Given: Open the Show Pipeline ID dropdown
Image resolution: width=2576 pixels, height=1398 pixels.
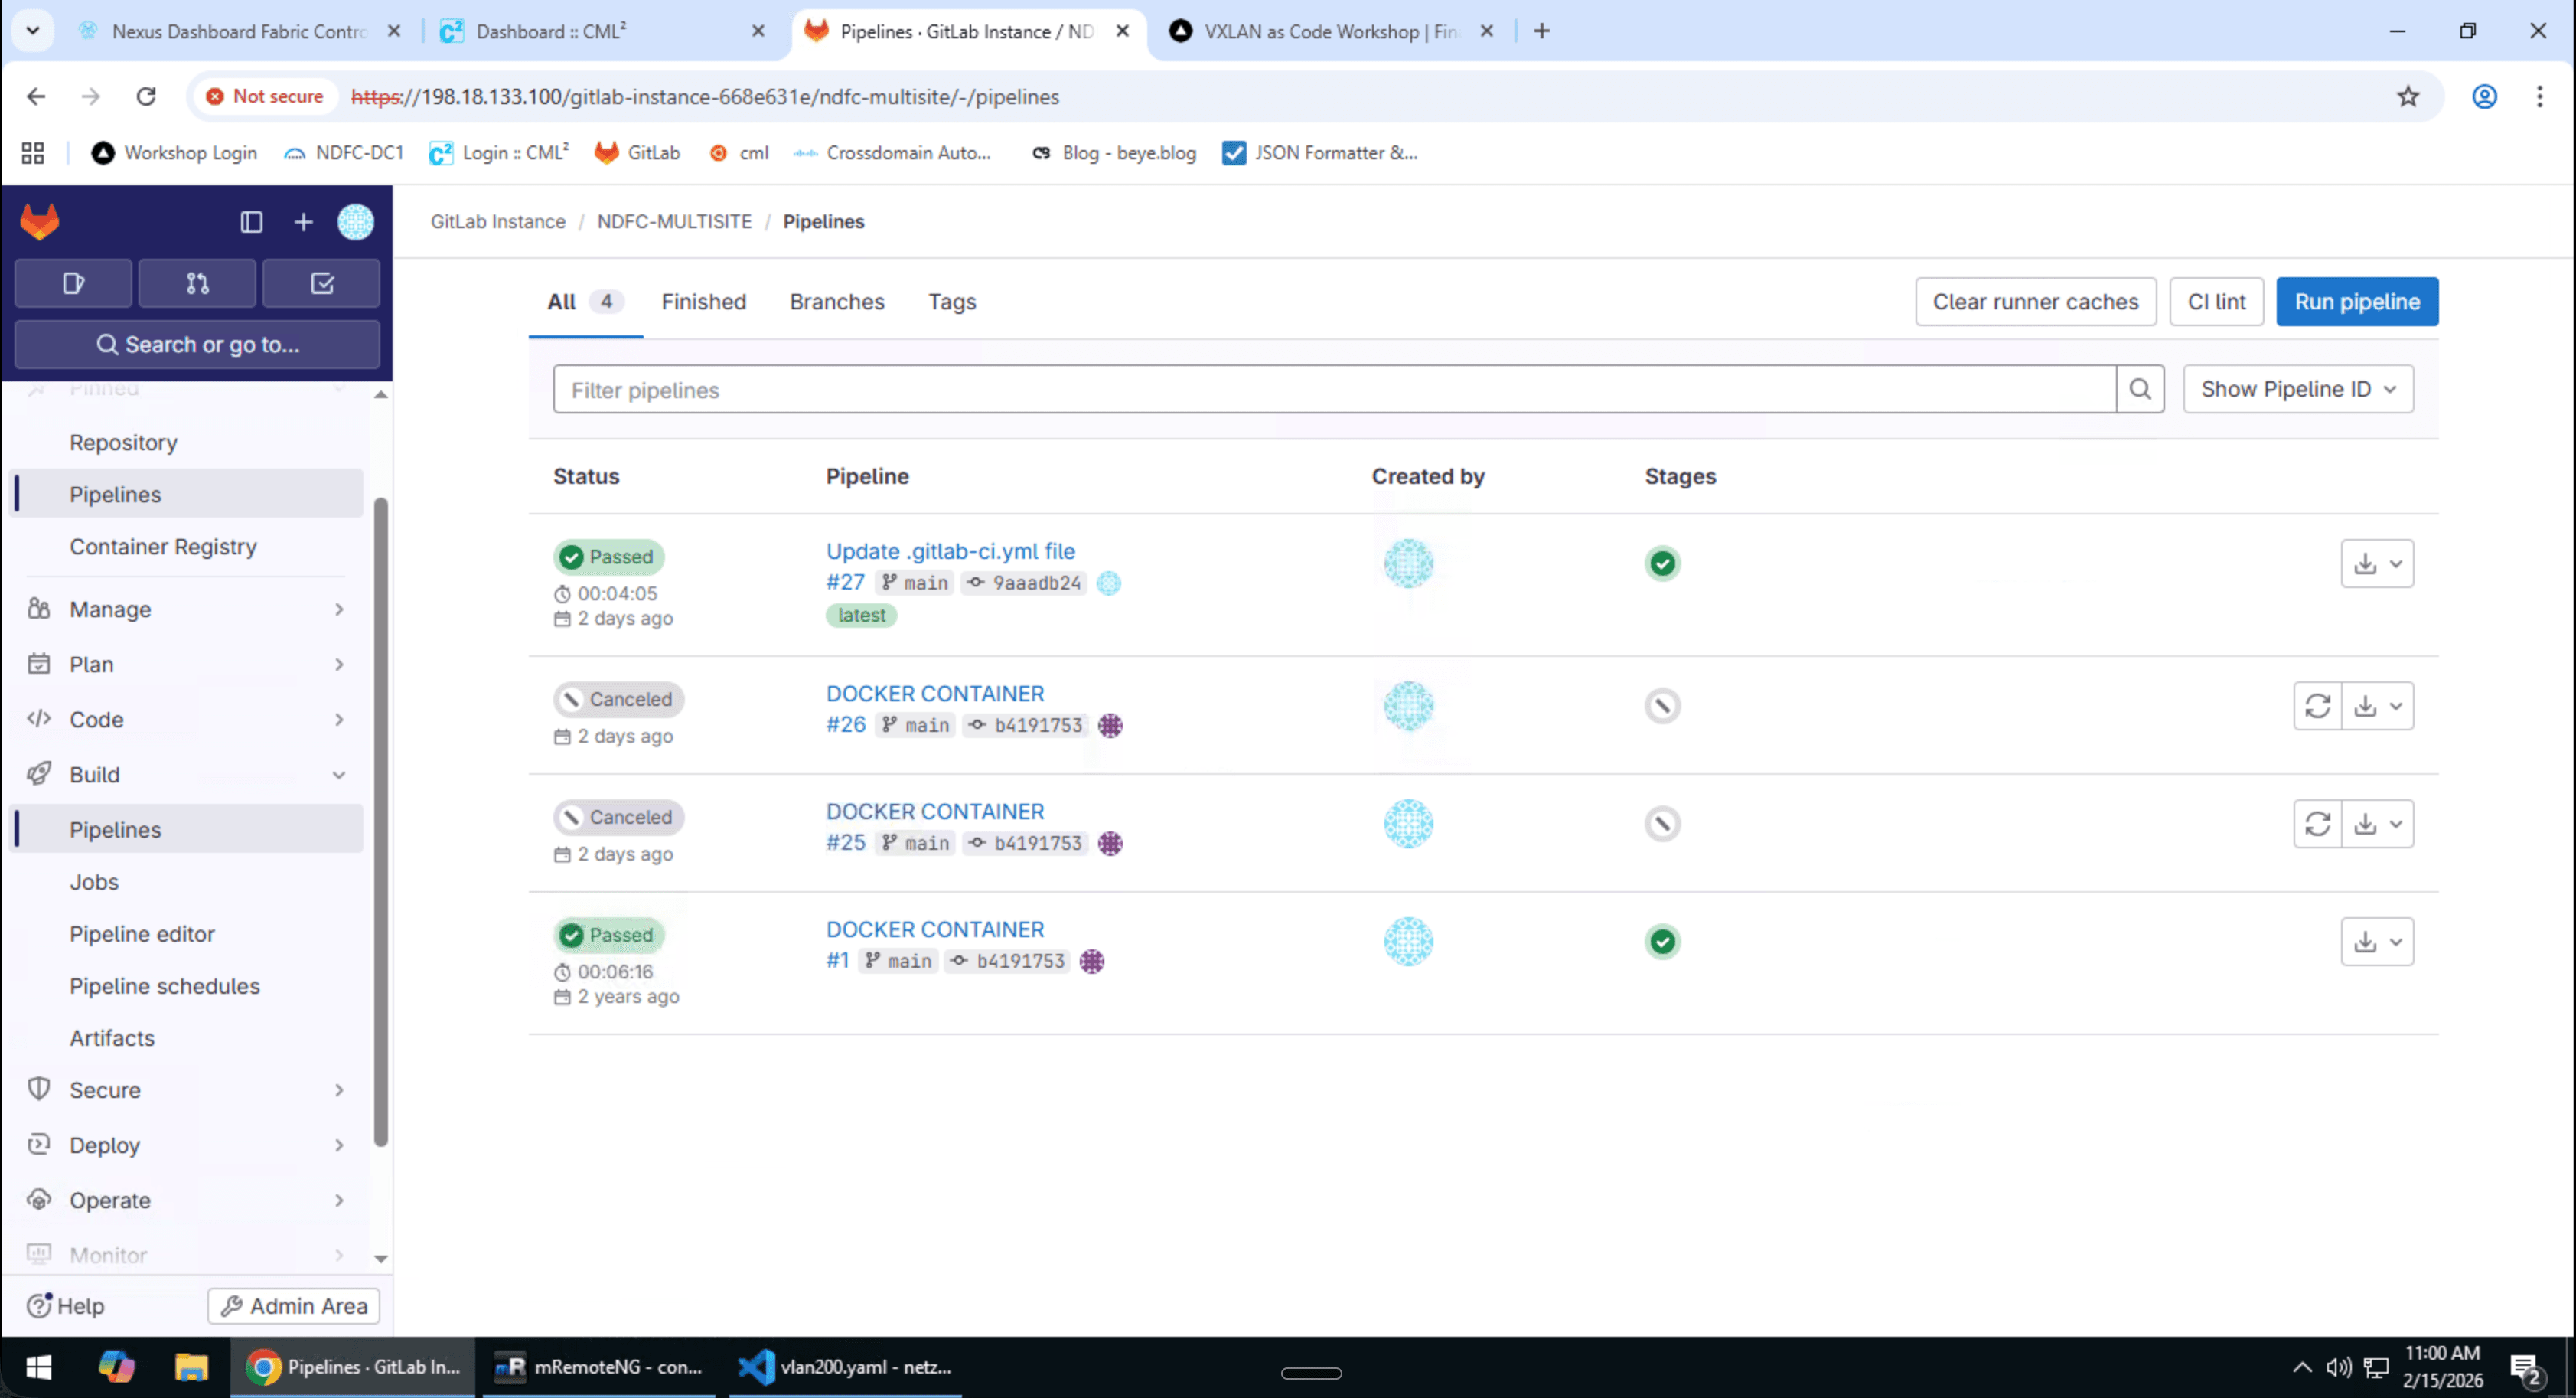Looking at the screenshot, I should click(2297, 389).
